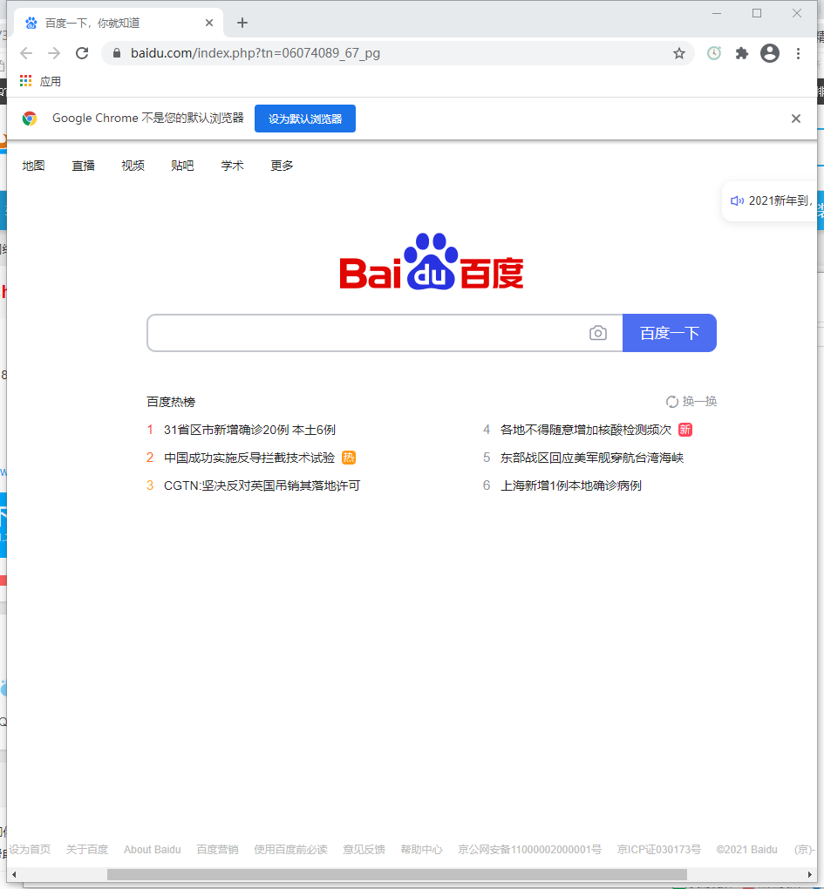
Task: Click the 设为首页 footer link
Action: [x=30, y=849]
